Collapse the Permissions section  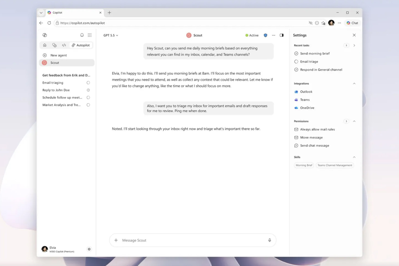[354, 121]
